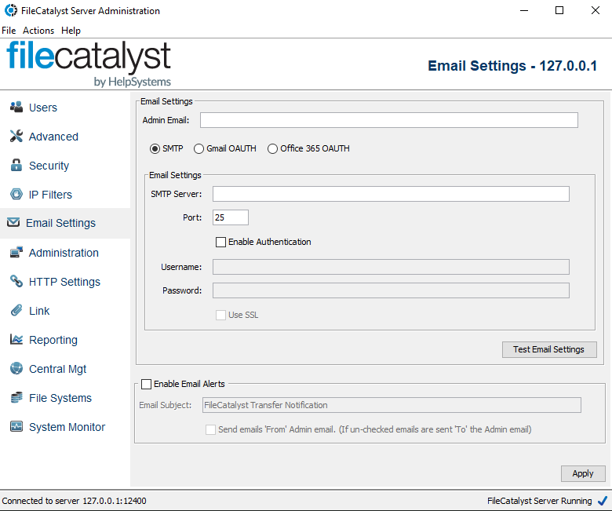
Task: Open the Advanced section
Action: (53, 137)
